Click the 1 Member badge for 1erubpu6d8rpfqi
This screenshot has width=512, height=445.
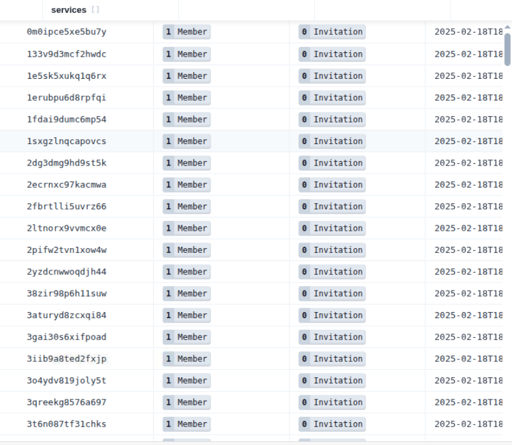coord(186,97)
